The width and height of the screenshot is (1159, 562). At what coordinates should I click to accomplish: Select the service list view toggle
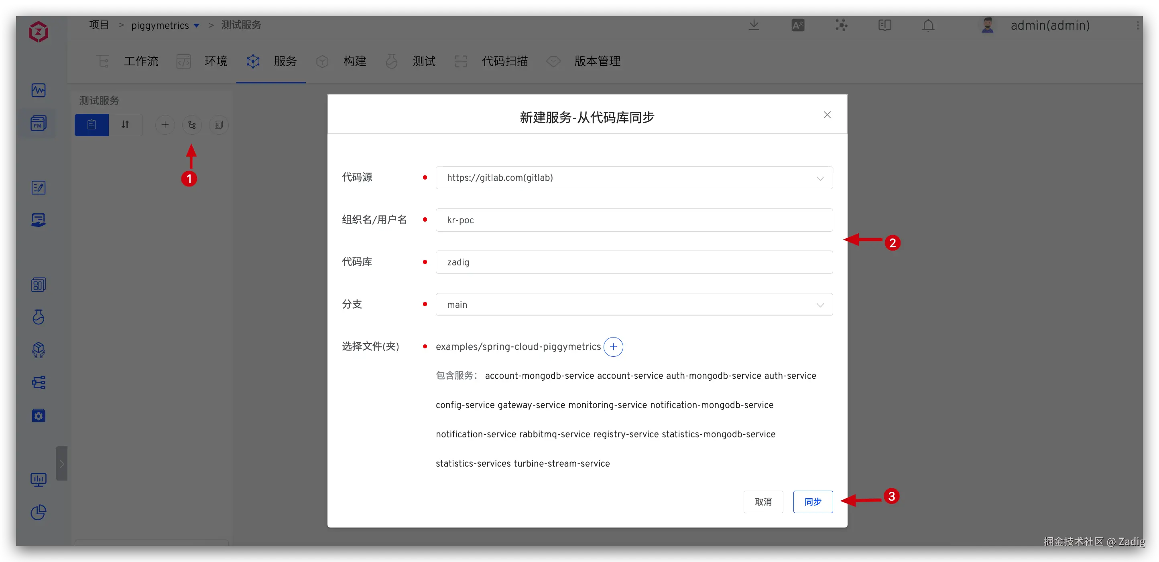click(92, 125)
